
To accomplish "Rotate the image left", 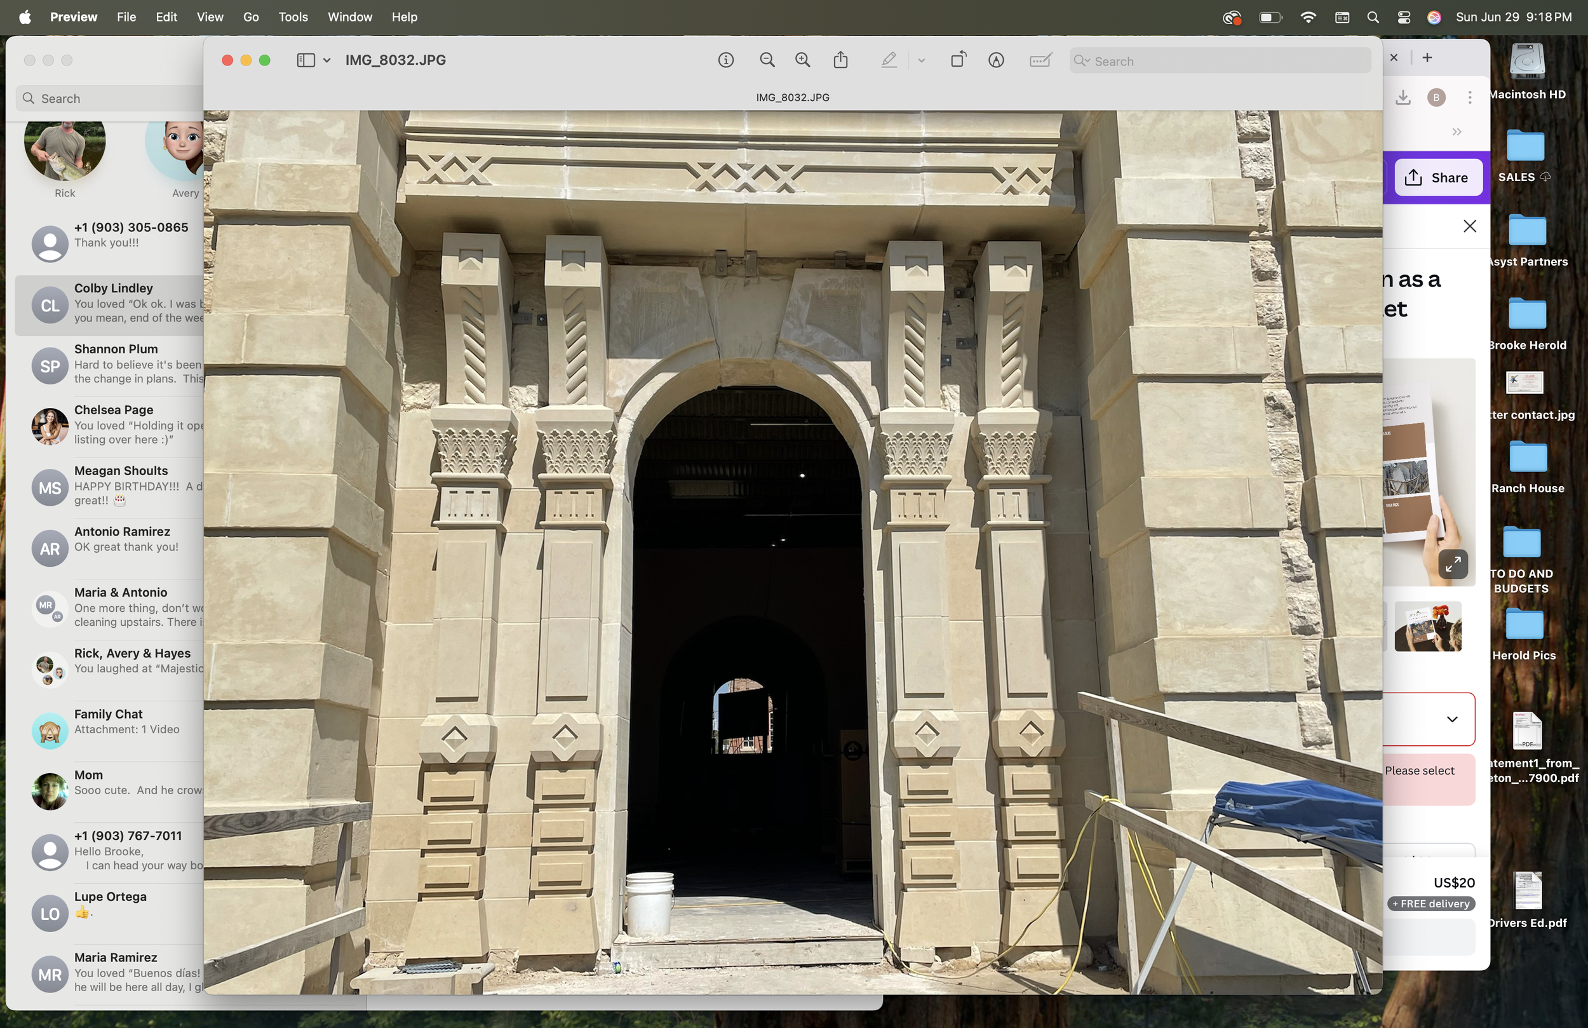I will click(x=958, y=61).
